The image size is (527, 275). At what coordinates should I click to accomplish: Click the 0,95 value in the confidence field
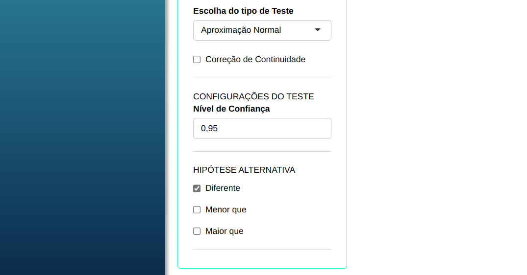pyautogui.click(x=209, y=129)
